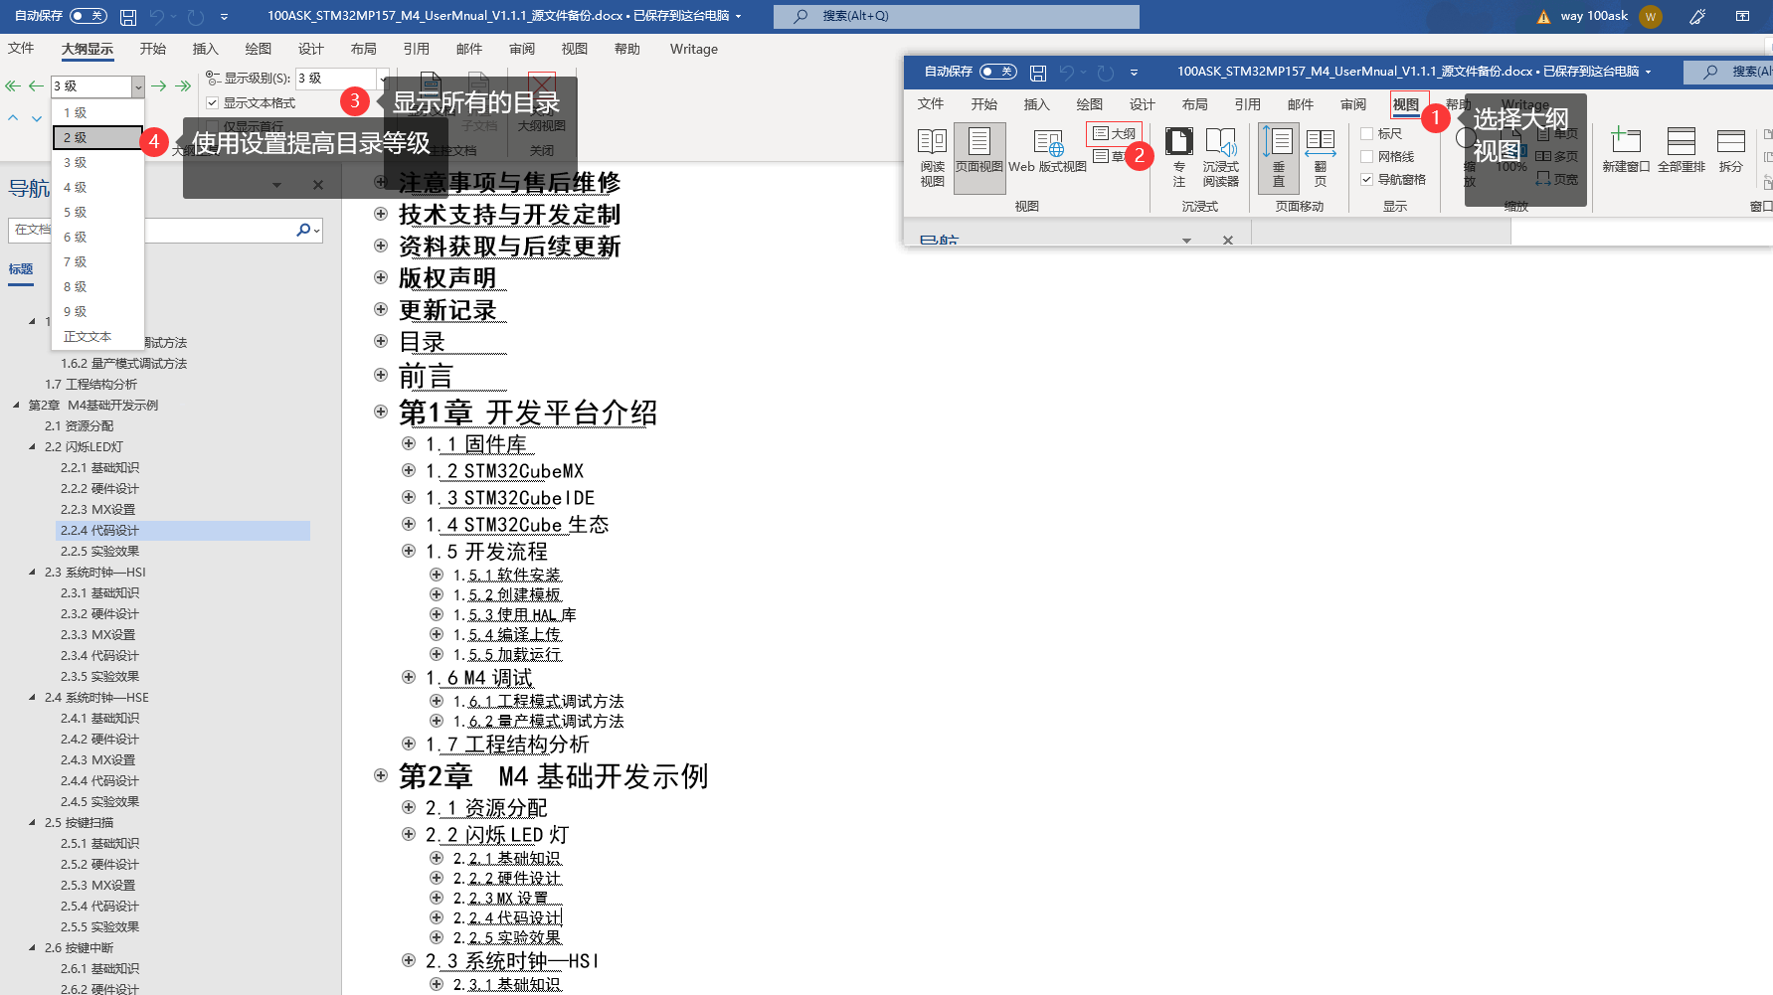The image size is (1773, 995).
Task: Open the 视图 tab in inset window
Action: [1406, 104]
